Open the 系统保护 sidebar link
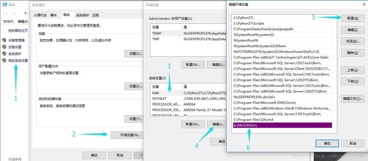This screenshot has width=368, height=161. pyautogui.click(x=15, y=54)
